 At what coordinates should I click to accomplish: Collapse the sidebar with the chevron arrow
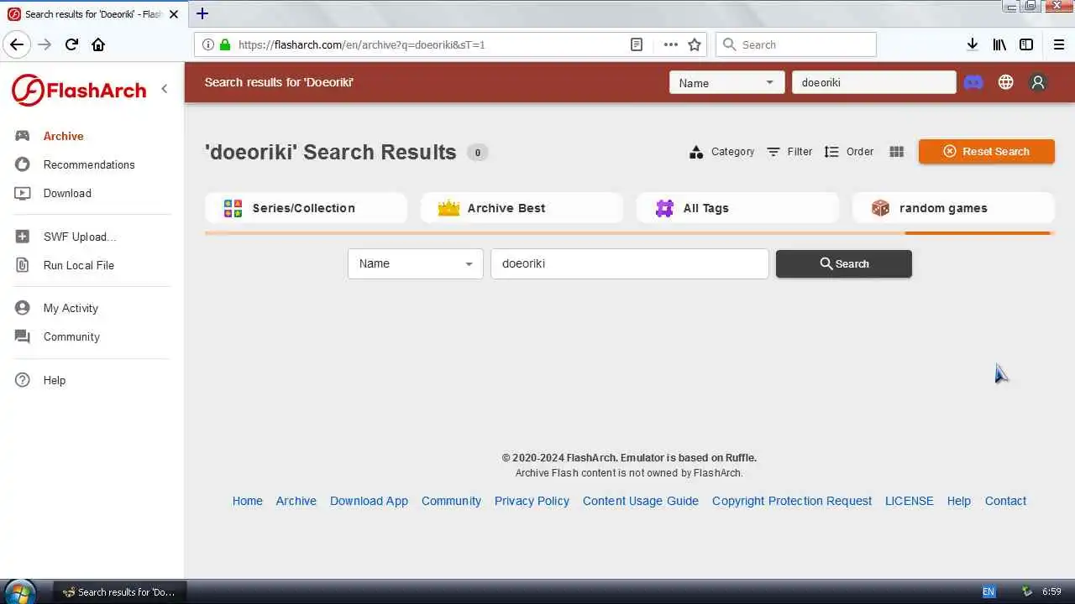click(165, 89)
